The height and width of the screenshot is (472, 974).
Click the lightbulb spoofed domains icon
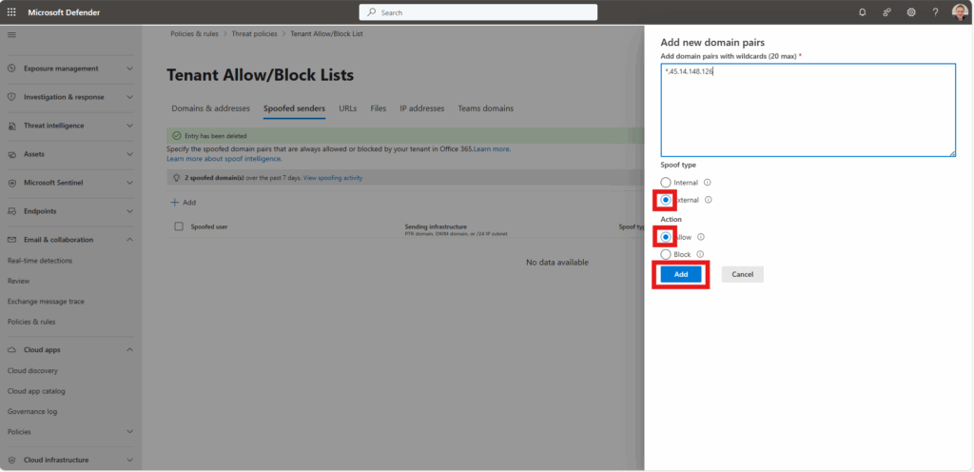click(176, 178)
